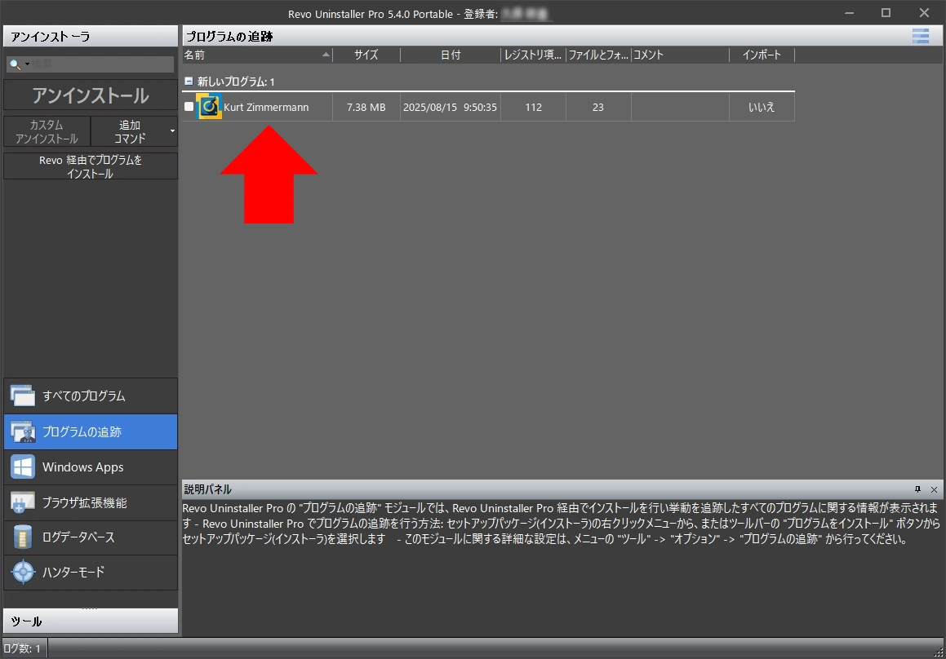Image resolution: width=946 pixels, height=659 pixels.
Task: Sort by the ファイルとフォ column header
Action: pyautogui.click(x=598, y=55)
